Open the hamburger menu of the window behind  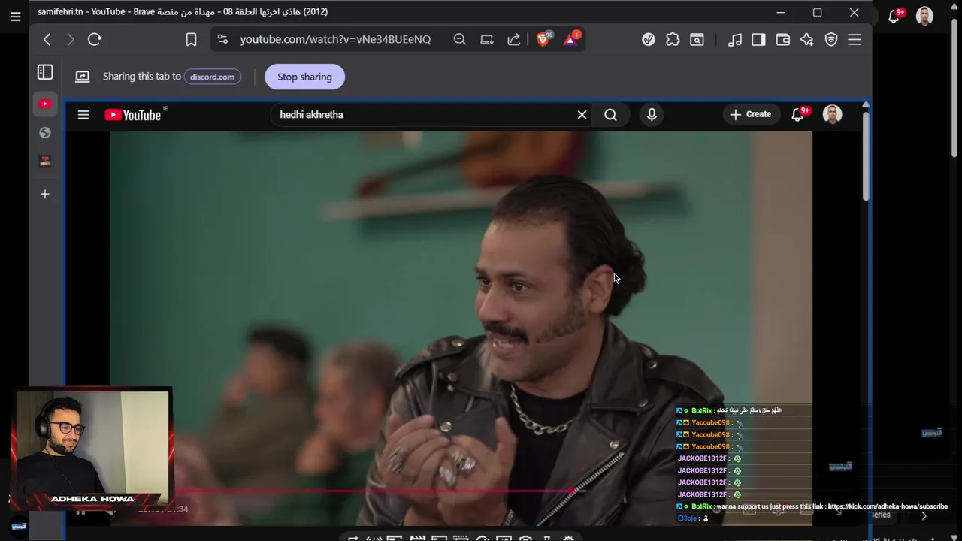point(15,17)
